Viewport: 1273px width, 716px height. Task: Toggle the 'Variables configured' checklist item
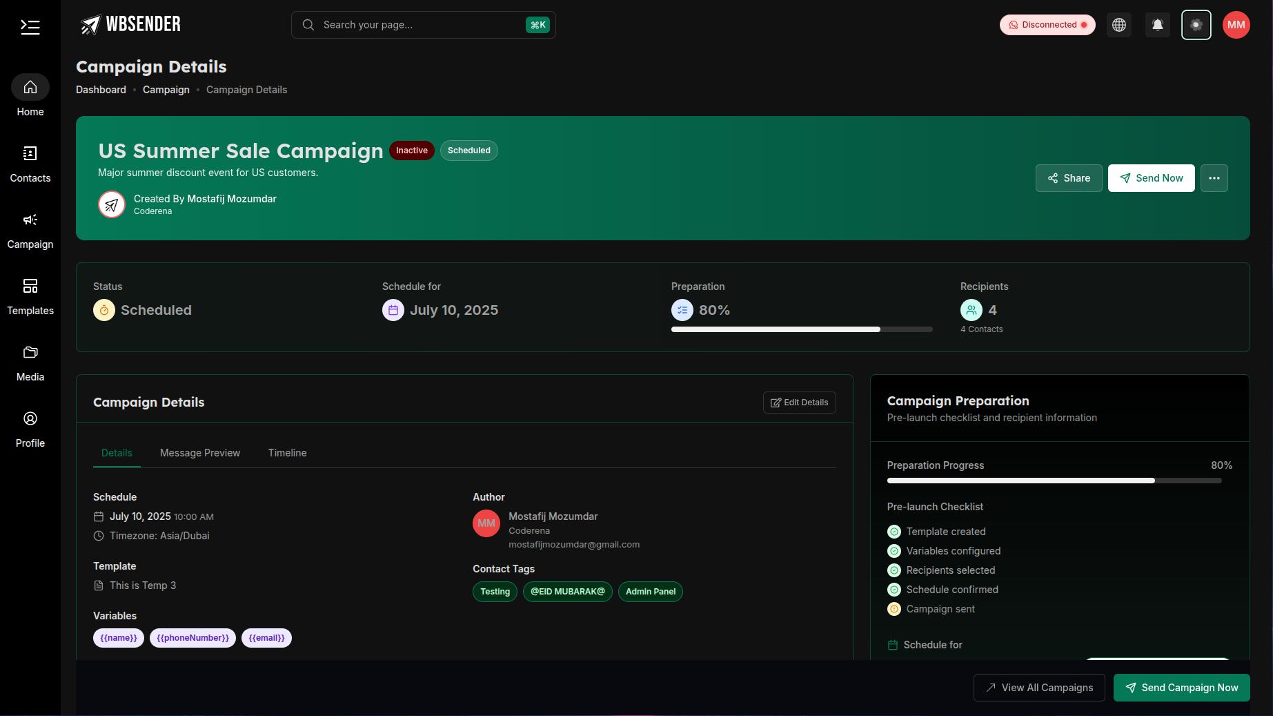click(894, 551)
